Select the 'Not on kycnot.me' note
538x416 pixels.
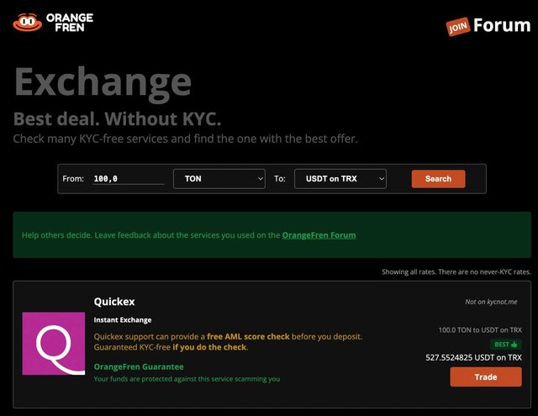click(x=491, y=302)
